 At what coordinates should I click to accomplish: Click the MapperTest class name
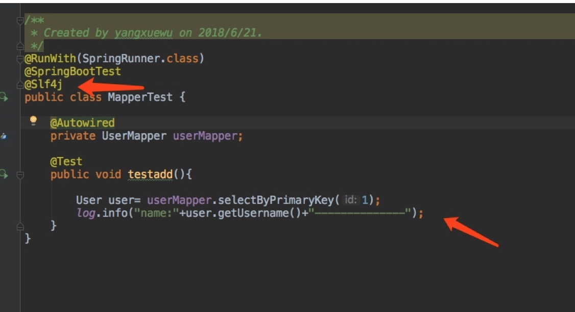[140, 97]
